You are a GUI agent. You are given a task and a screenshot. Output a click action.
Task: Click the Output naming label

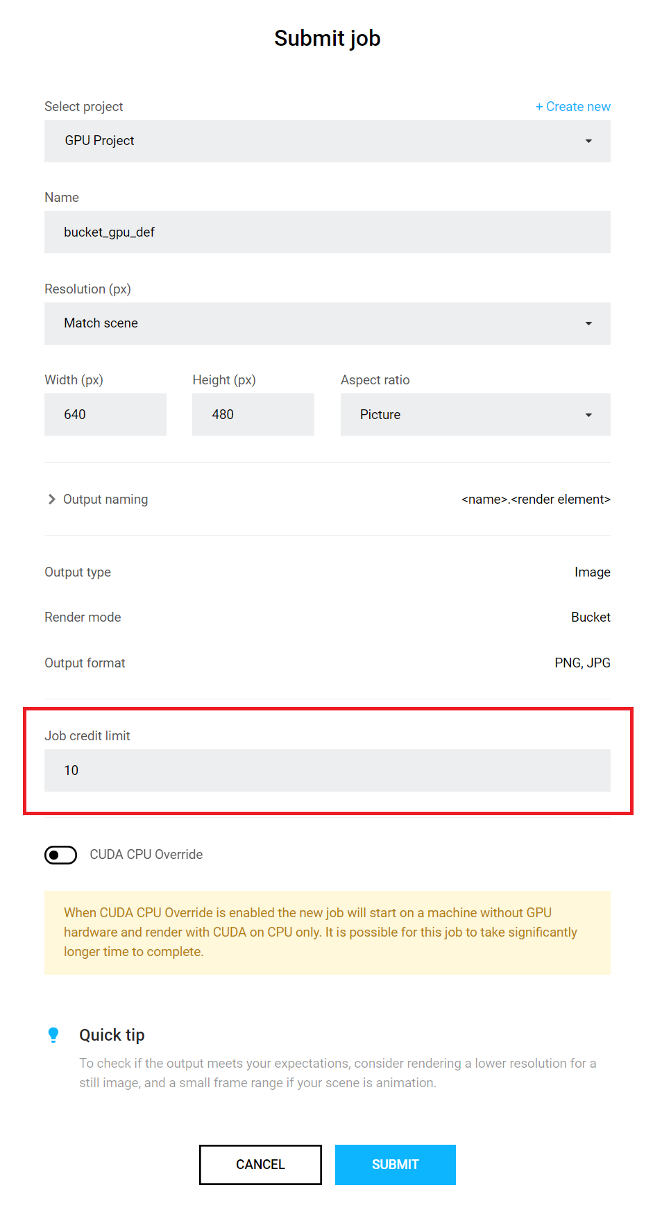[105, 500]
